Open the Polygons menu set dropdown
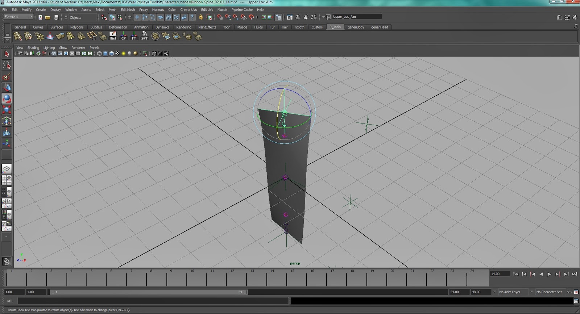Image resolution: width=580 pixels, height=314 pixels. tap(18, 17)
